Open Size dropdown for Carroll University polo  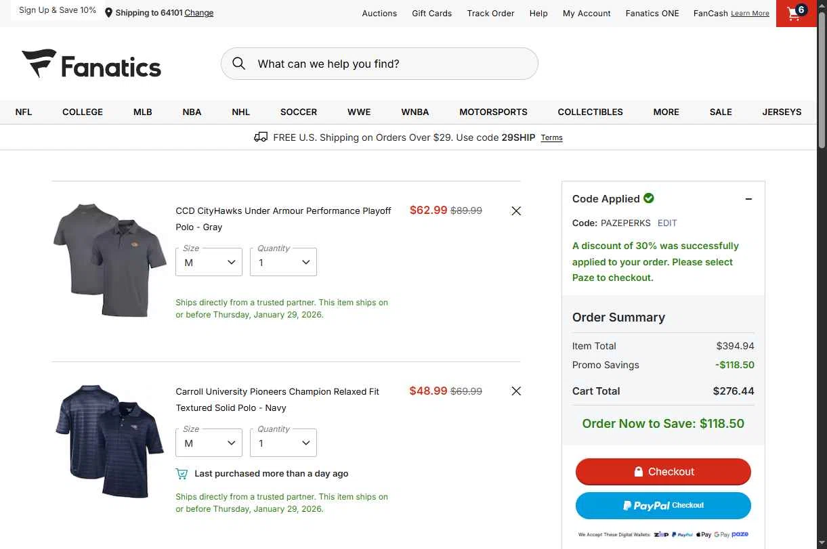coord(209,443)
